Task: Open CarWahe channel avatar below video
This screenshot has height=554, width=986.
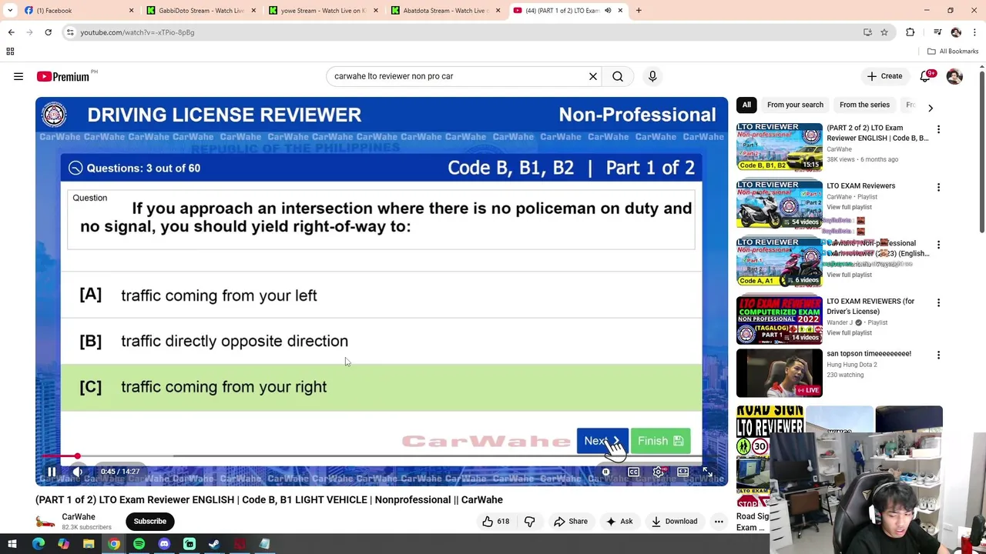Action: [45, 522]
